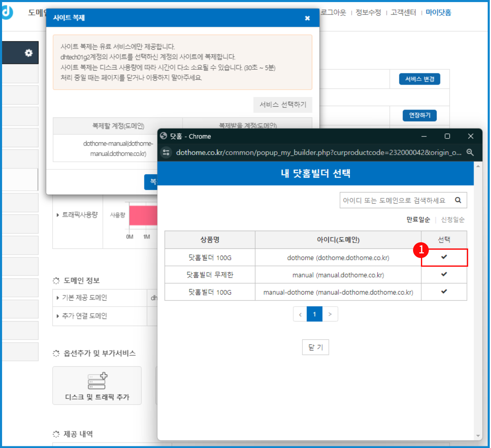Select the dothome 100G row checkmark

(x=444, y=257)
